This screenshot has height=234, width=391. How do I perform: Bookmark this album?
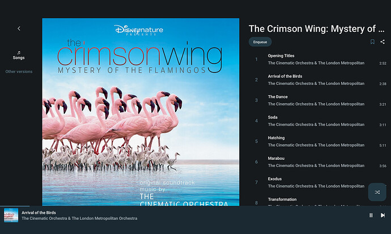(372, 42)
